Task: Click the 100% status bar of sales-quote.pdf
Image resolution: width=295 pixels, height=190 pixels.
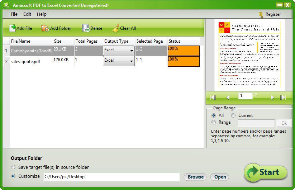Action: click(184, 61)
